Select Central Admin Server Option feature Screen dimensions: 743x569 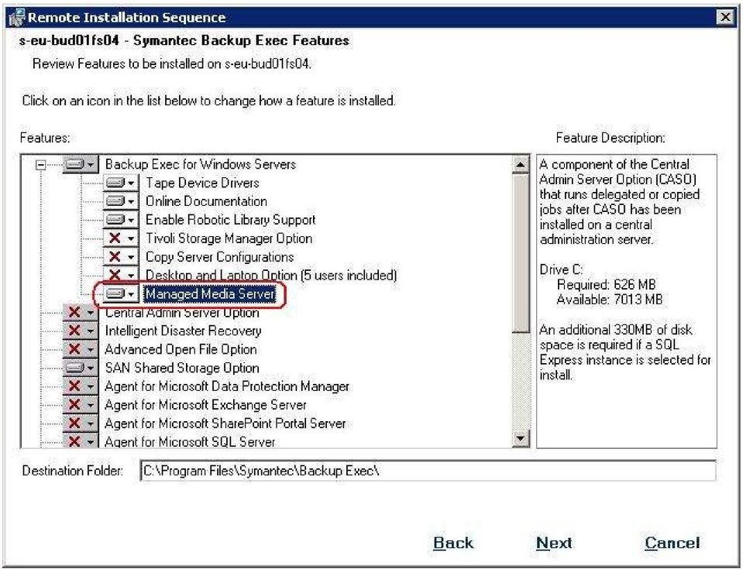182,313
